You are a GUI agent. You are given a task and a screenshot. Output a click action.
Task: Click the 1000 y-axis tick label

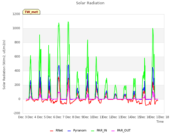16,28
